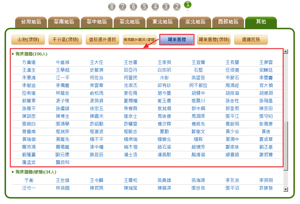
Task: Jump to page 3 circle button
Action: (166, 6)
